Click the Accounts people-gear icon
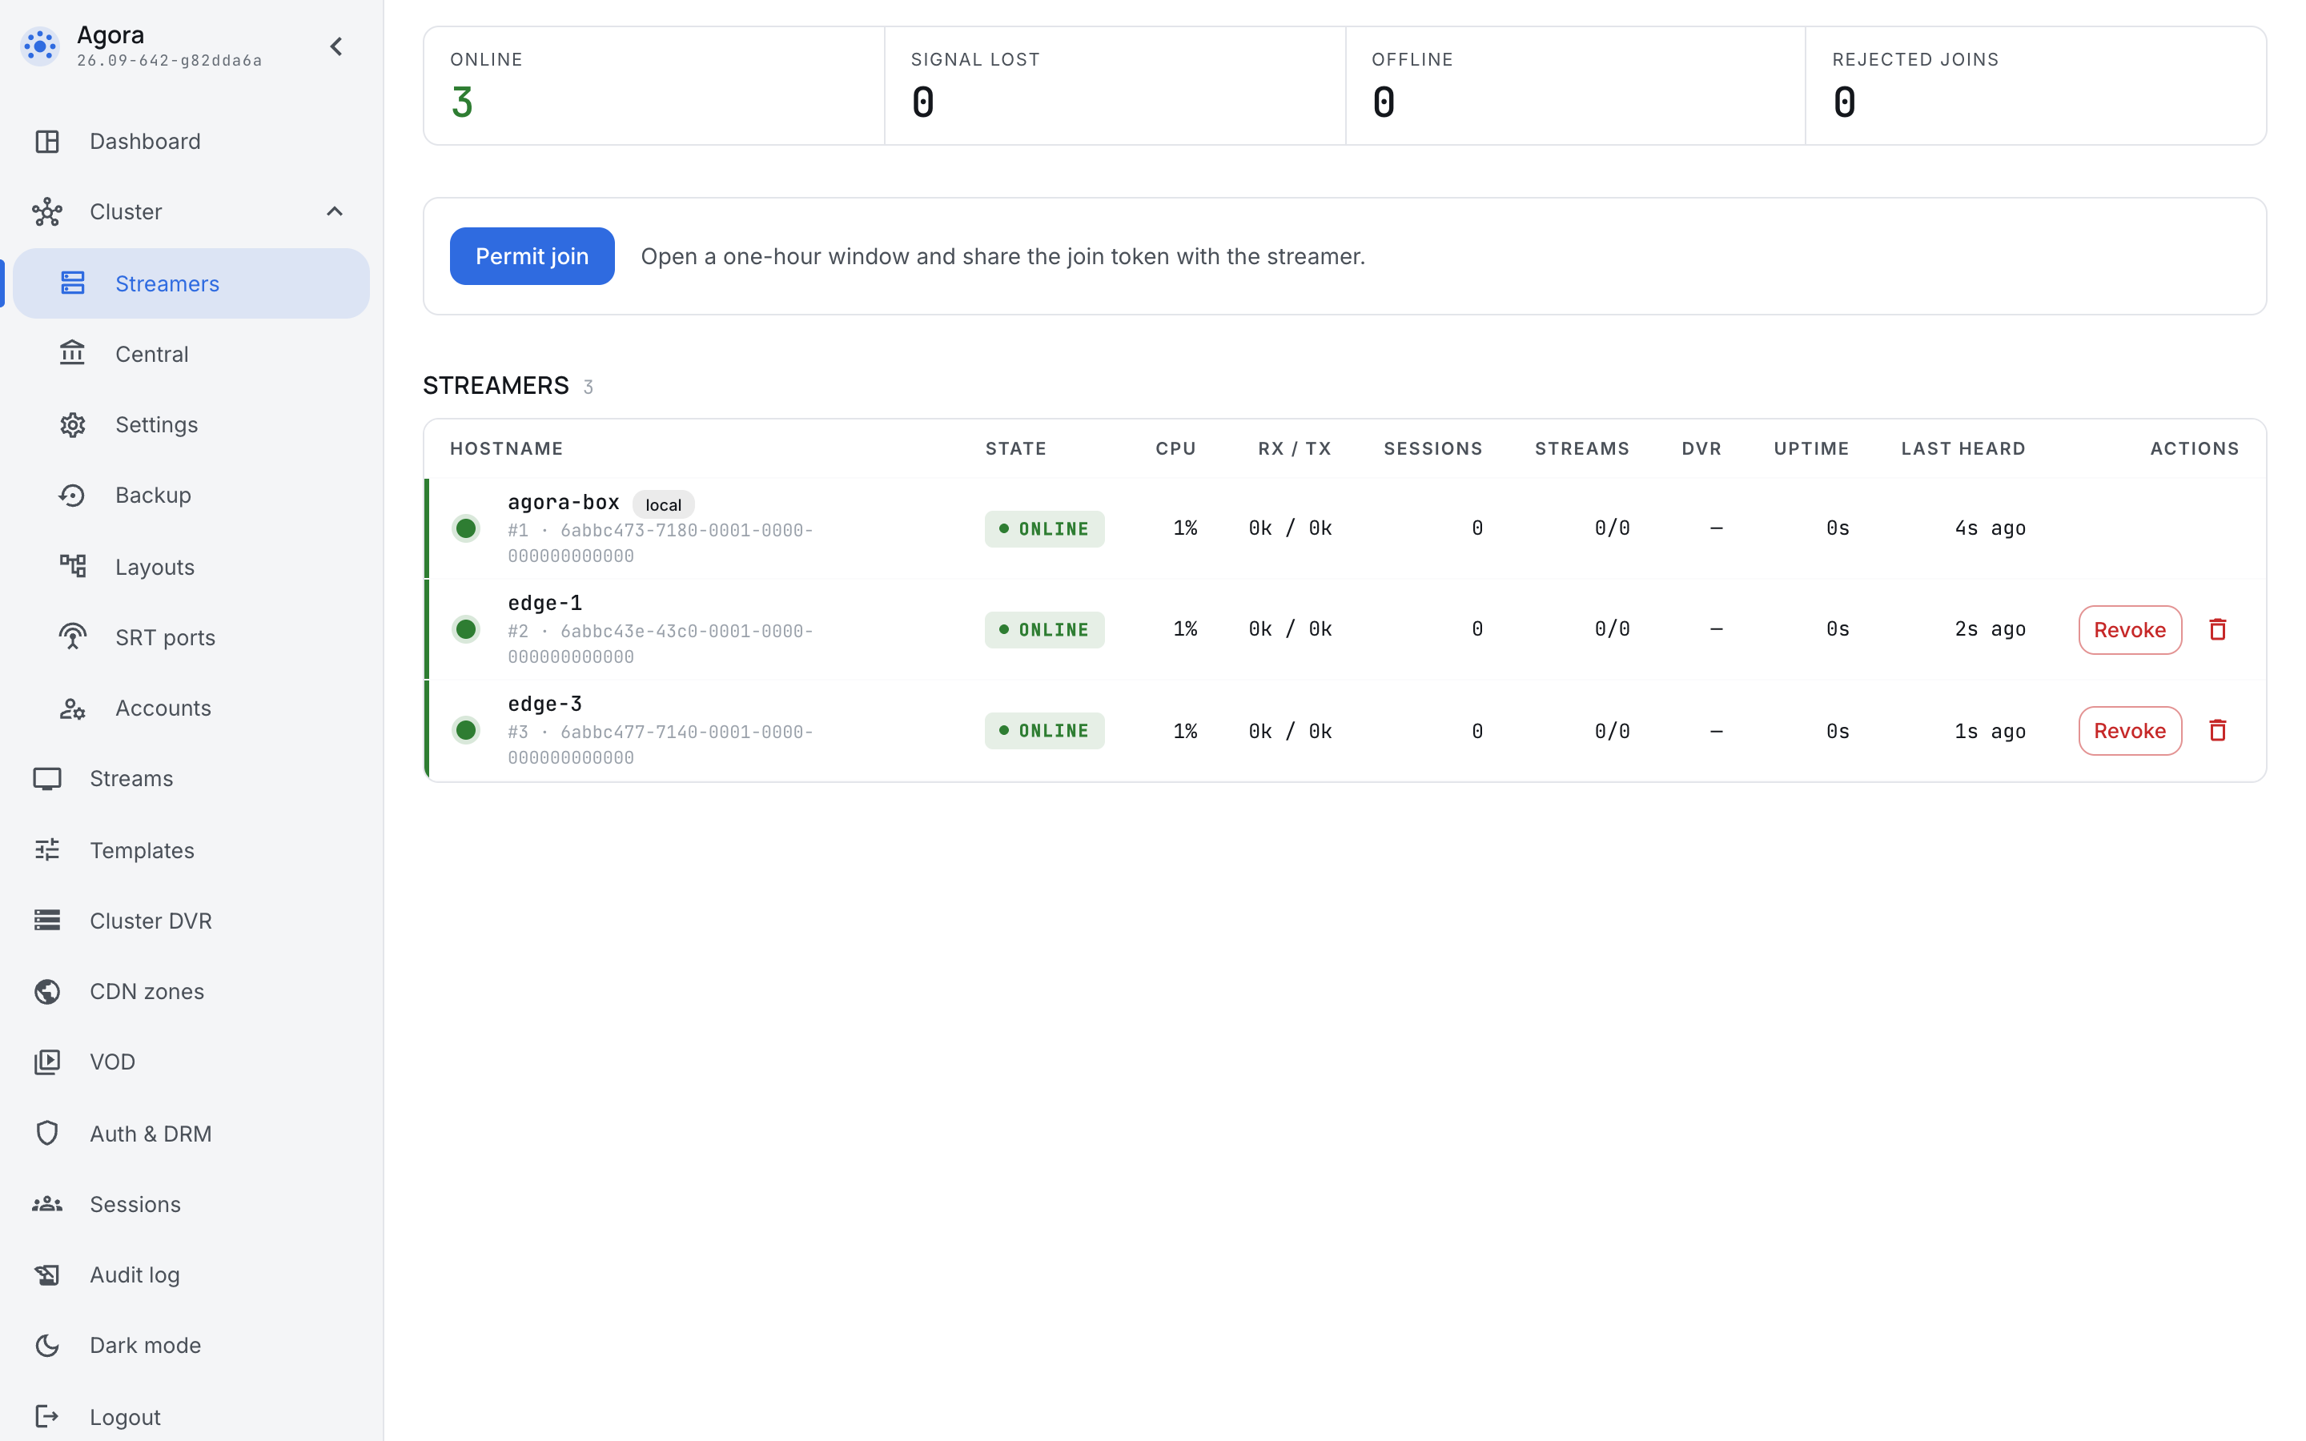 [x=72, y=708]
